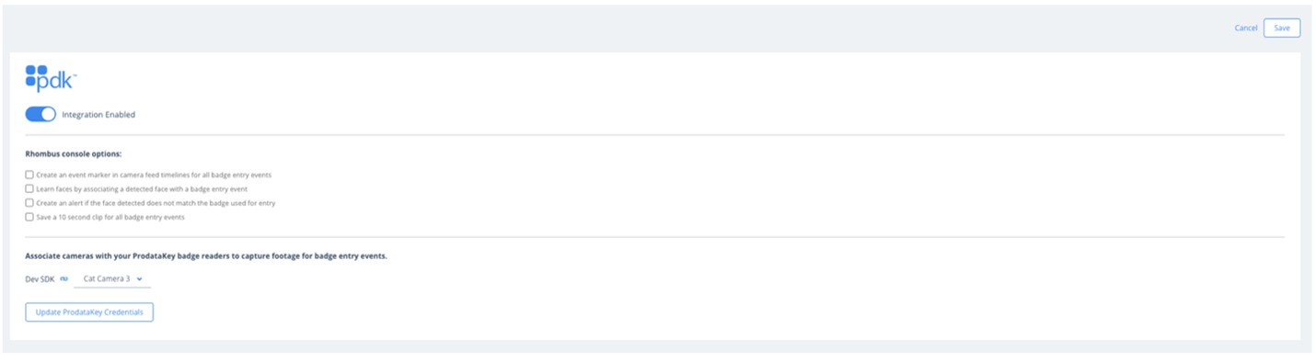The image size is (1316, 362).
Task: Disable the Integration Enabled toggle
Action: click(x=40, y=115)
